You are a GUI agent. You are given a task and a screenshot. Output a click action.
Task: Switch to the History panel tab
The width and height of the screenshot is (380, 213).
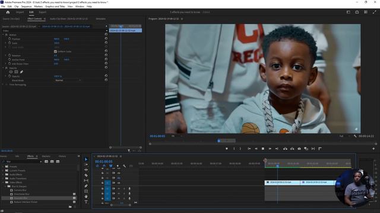click(x=62, y=156)
